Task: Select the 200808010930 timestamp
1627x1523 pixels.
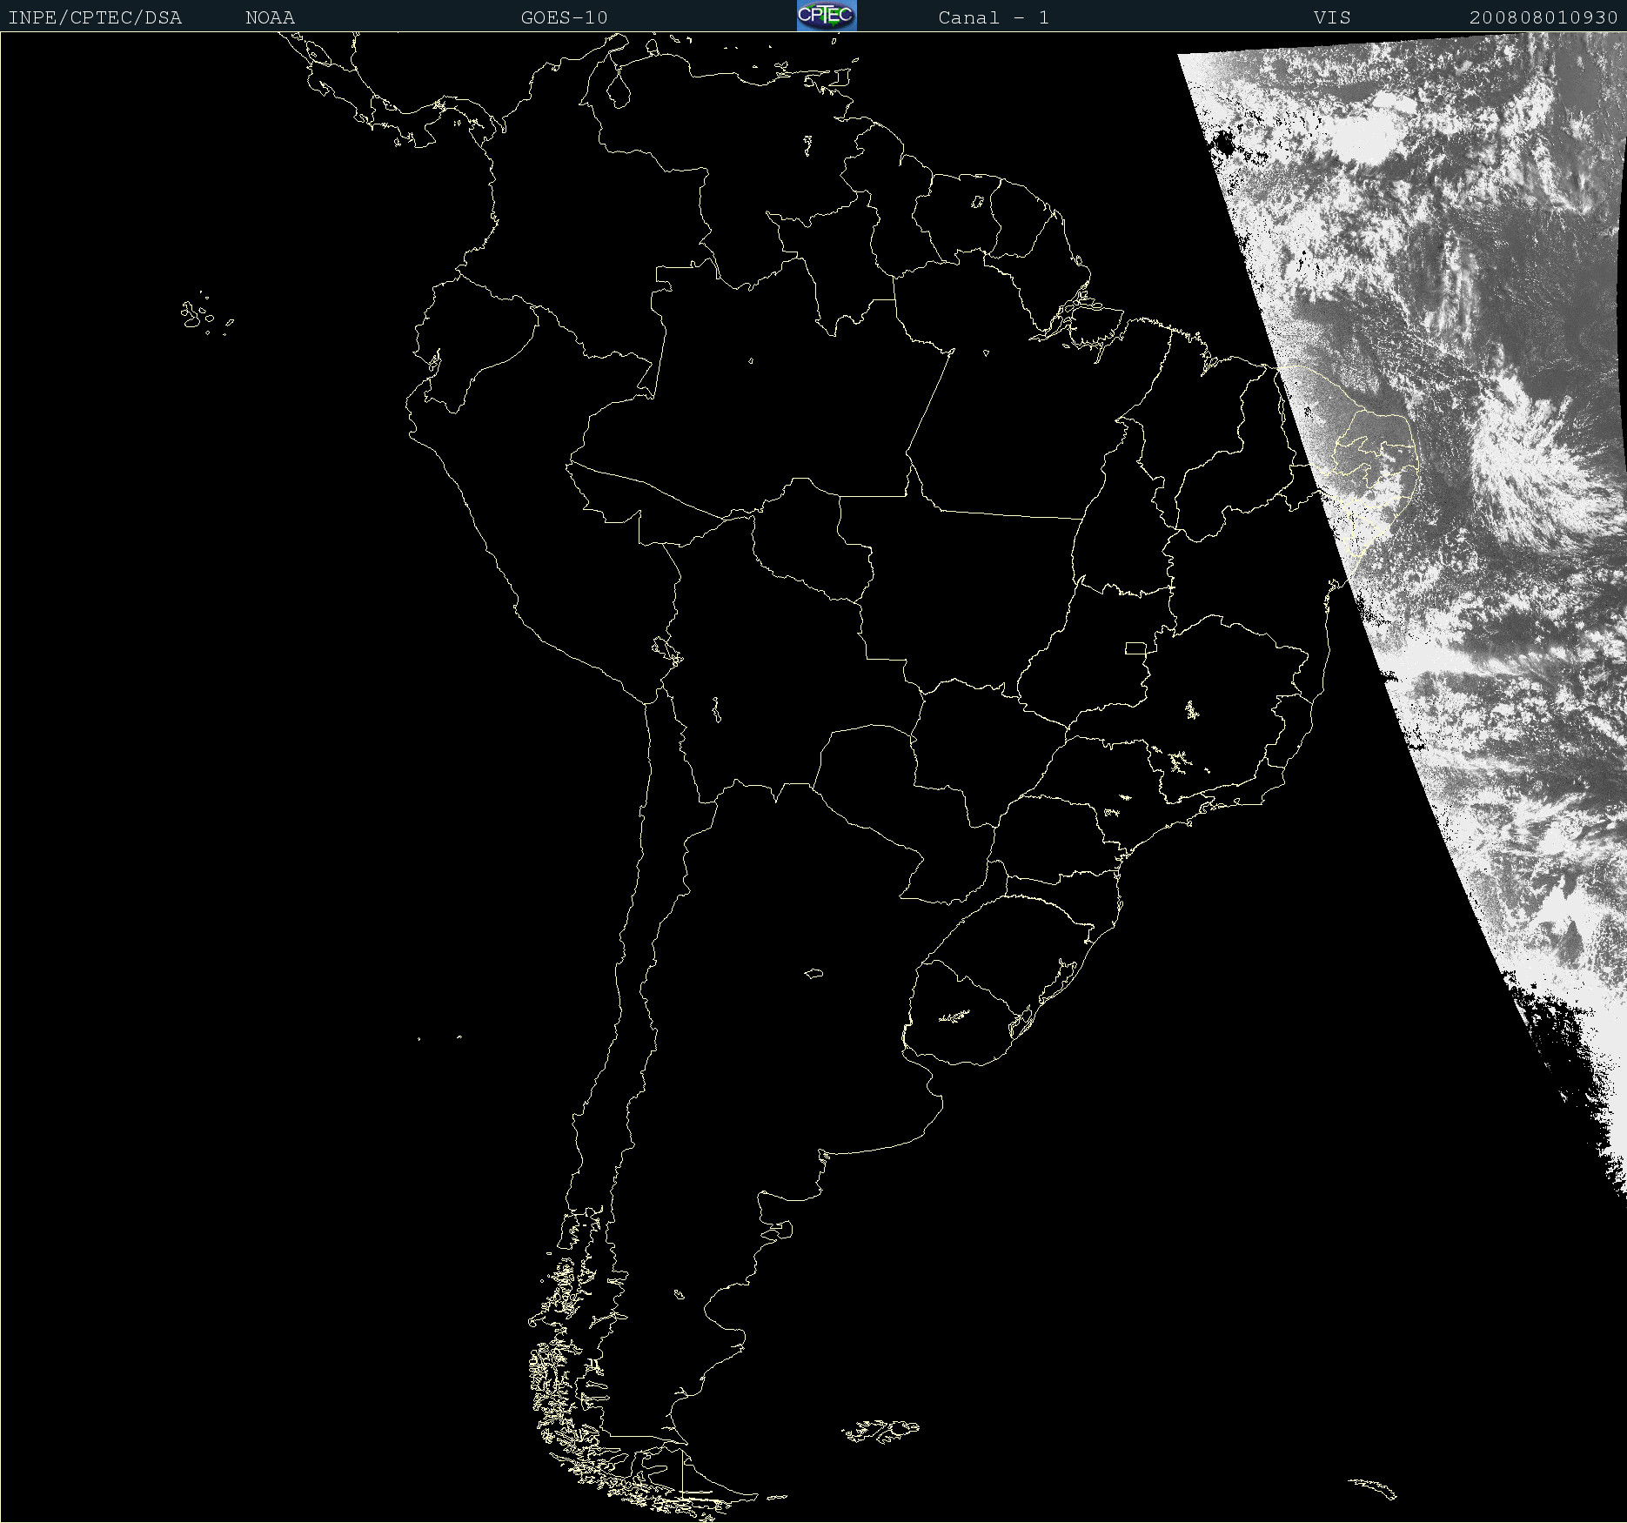Action: tap(1543, 17)
